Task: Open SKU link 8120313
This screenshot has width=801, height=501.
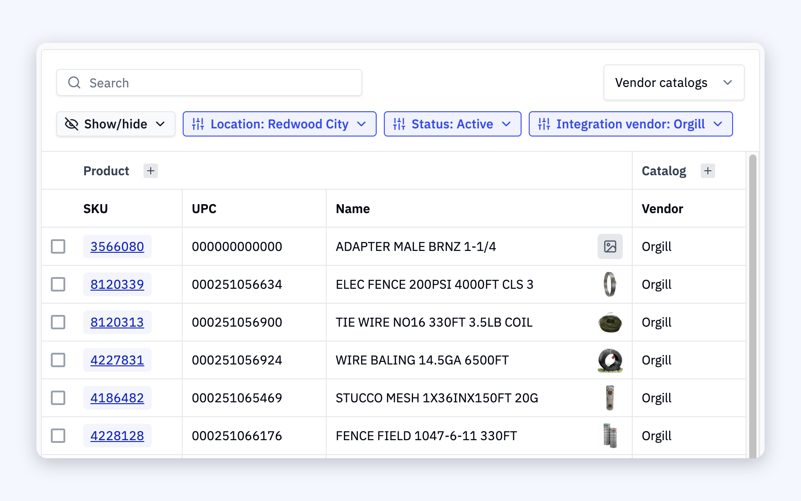Action: click(117, 322)
